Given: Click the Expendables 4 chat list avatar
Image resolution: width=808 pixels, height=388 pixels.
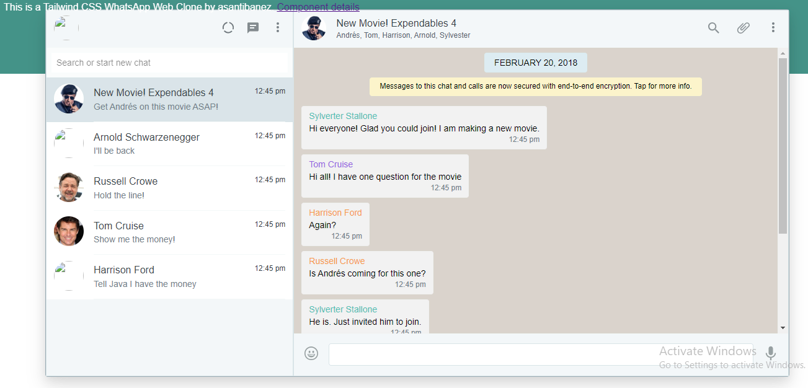Looking at the screenshot, I should click(x=69, y=99).
